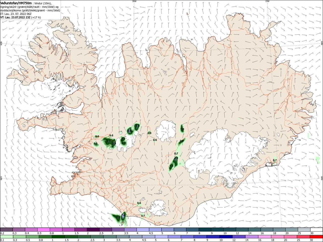Click the '20W' longitude label

pyautogui.click(x=134, y=1)
